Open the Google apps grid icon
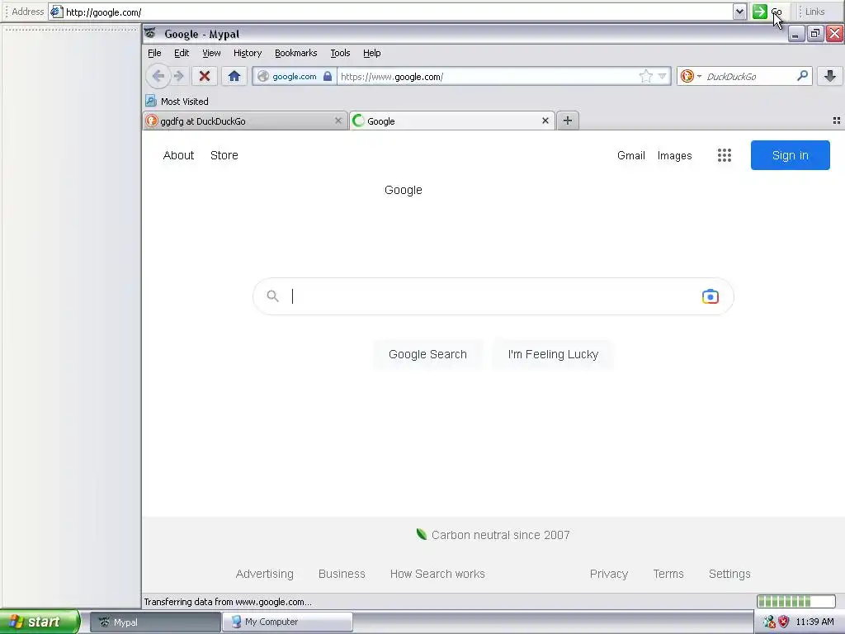 pos(725,155)
